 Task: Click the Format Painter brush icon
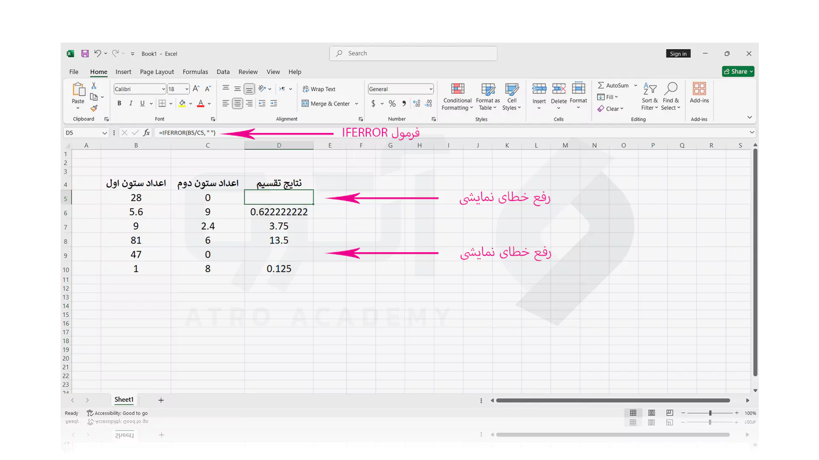point(94,108)
